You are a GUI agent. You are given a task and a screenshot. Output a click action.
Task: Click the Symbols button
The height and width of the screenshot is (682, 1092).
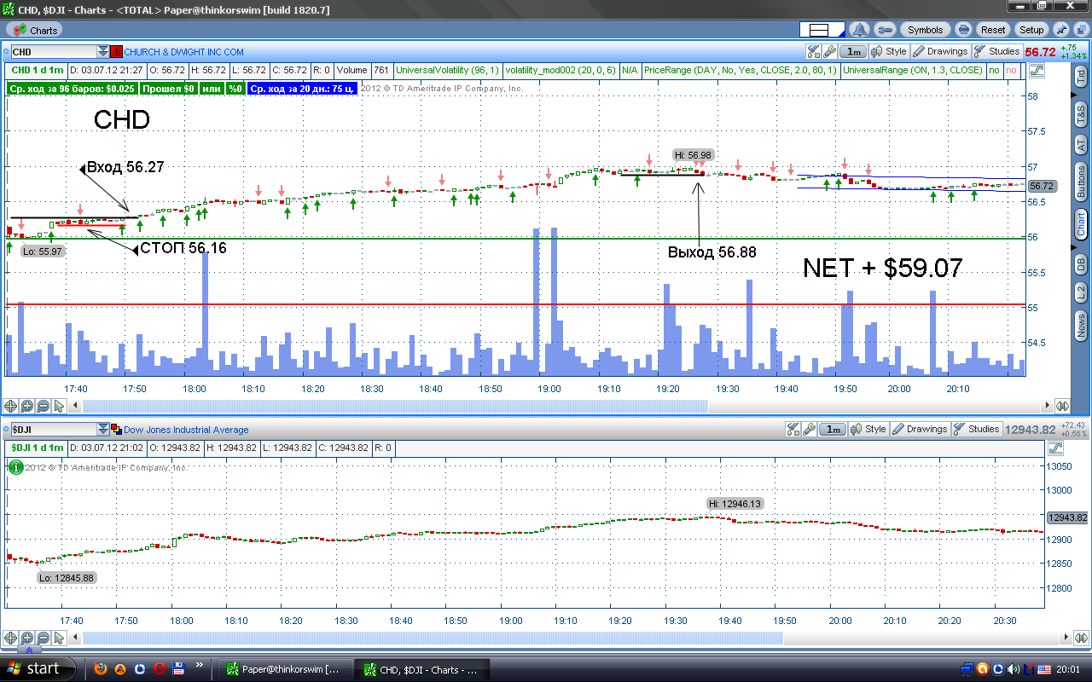coord(926,30)
